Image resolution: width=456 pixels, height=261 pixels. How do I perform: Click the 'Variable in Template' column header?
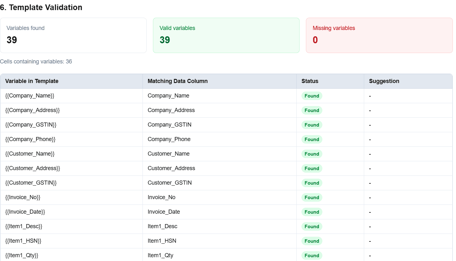point(72,81)
